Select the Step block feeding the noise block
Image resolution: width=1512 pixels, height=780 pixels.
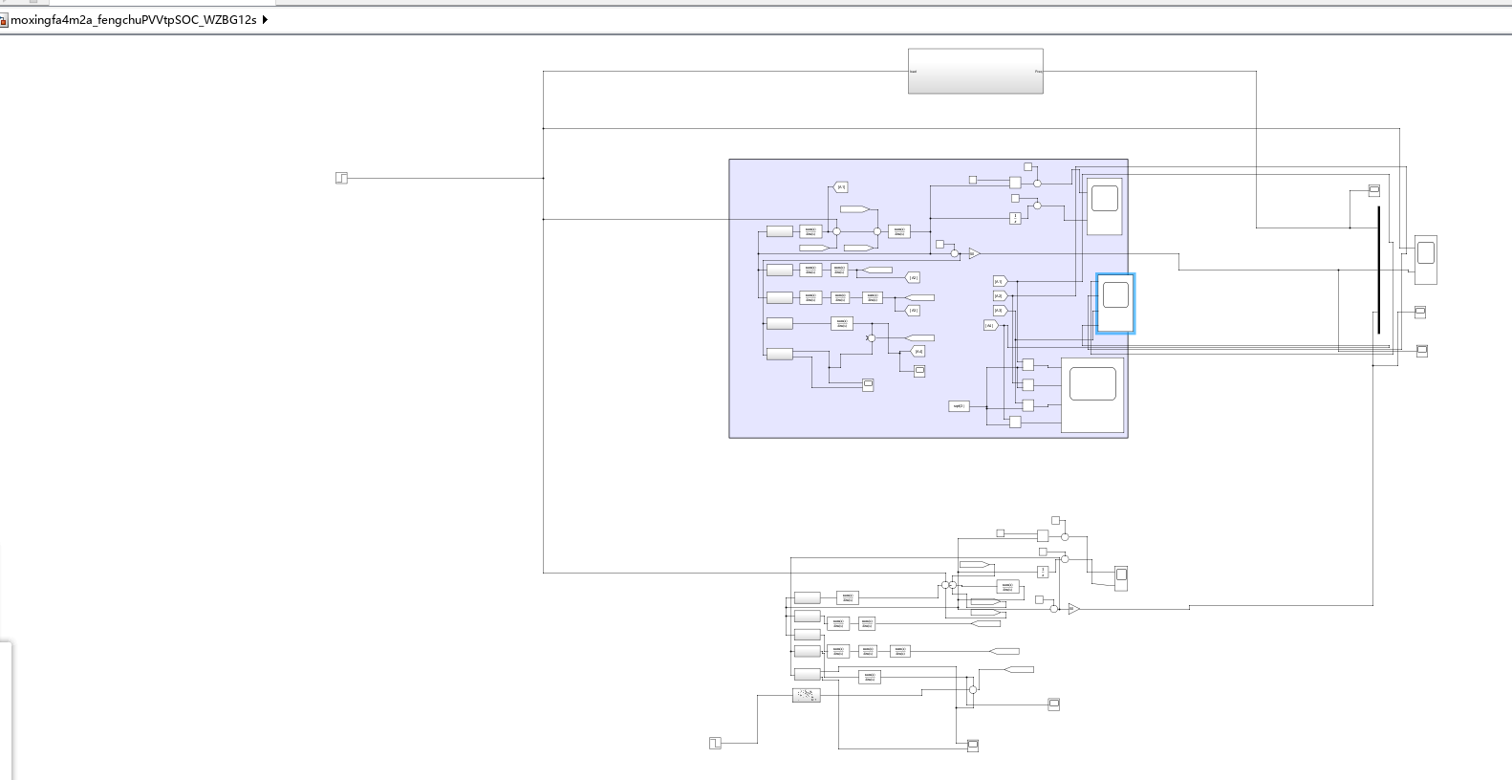click(x=715, y=743)
